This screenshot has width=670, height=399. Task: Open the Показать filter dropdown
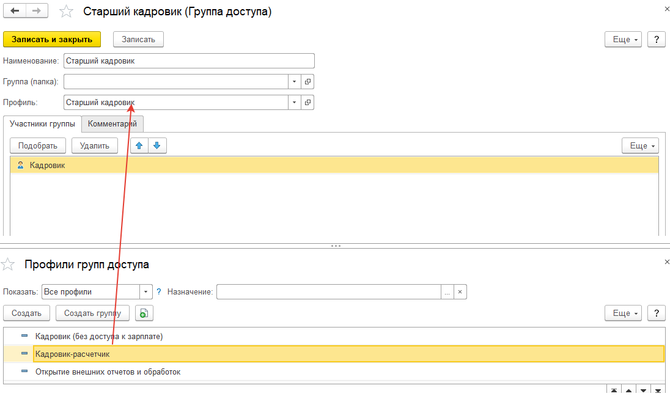click(146, 292)
